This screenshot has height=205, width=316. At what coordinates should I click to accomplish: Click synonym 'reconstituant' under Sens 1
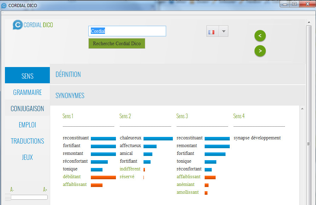[x=76, y=138]
